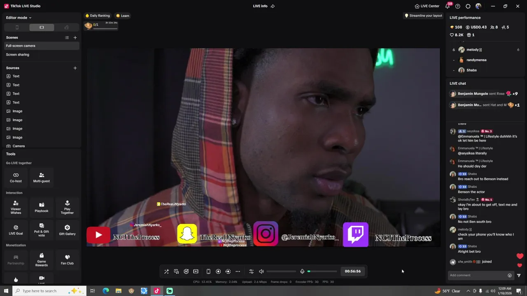Screen dimensions: 527x296
Task: Add a new source
Action: (x=75, y=68)
